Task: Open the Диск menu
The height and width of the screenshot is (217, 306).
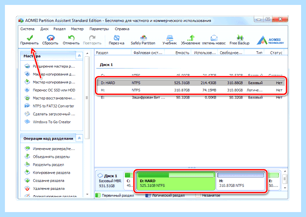Action: pyautogui.click(x=44, y=29)
